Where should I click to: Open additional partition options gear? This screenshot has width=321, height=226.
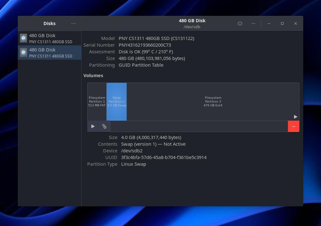[104, 126]
